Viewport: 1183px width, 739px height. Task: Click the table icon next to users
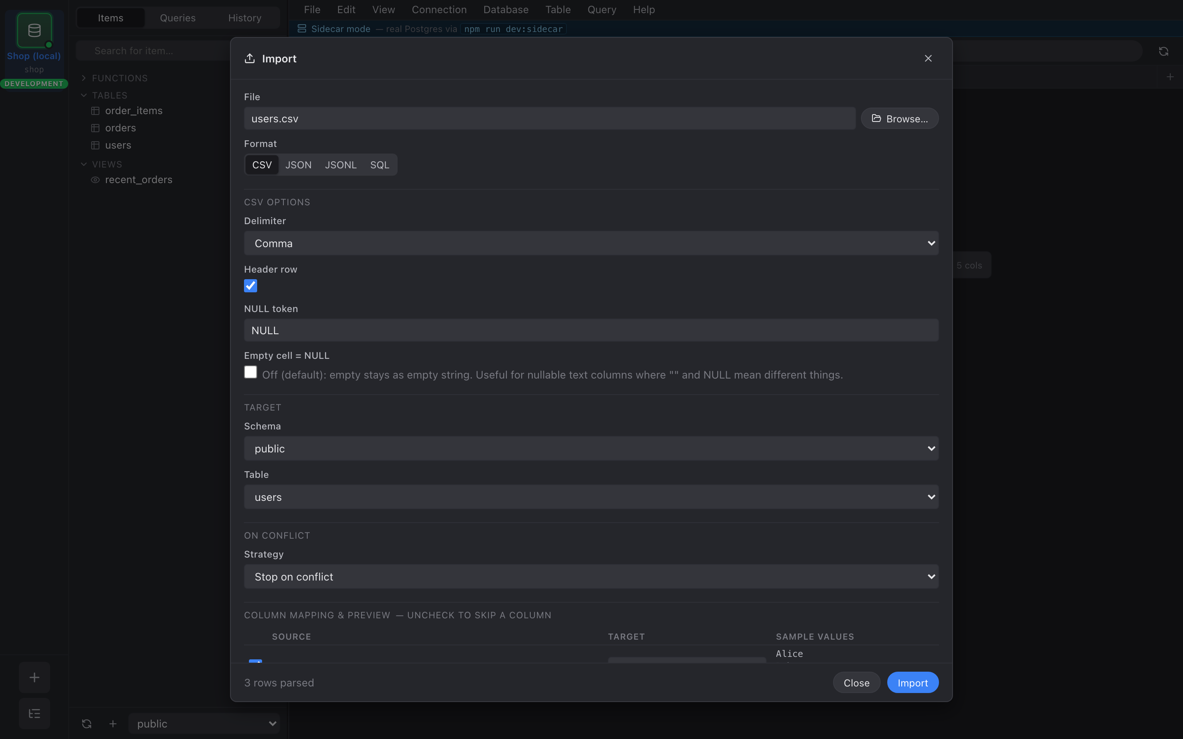coord(95,145)
